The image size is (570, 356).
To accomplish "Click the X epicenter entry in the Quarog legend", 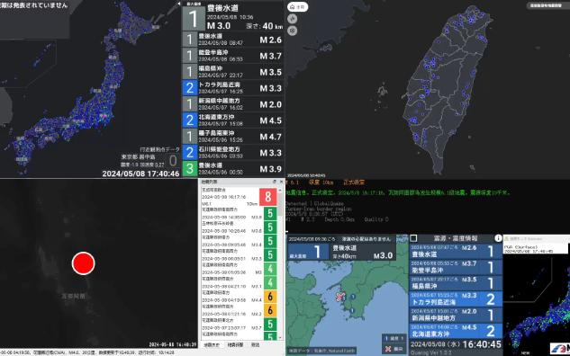I will [394, 349].
